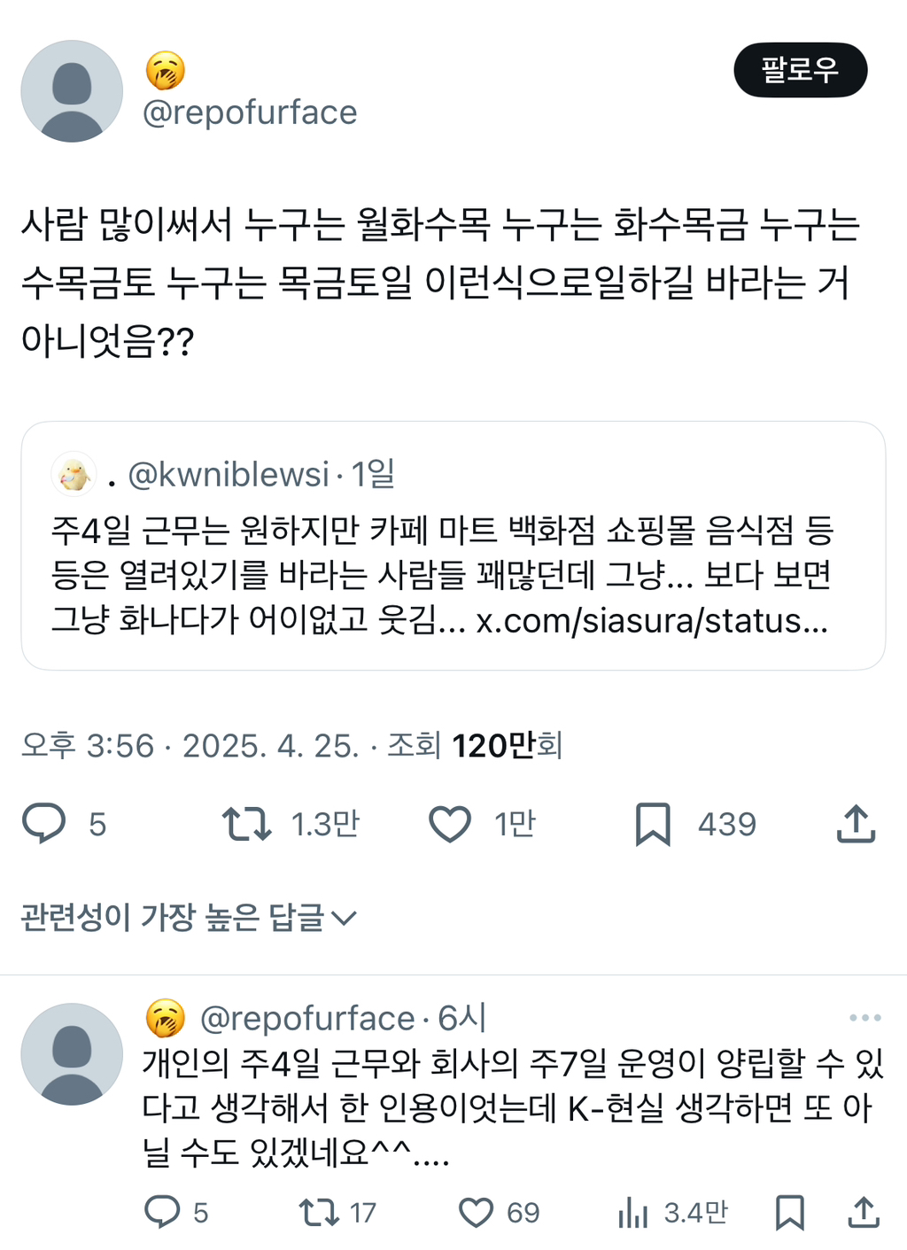Like the main post with the heart icon
Viewport: 907px width, 1250px height.
point(450,823)
